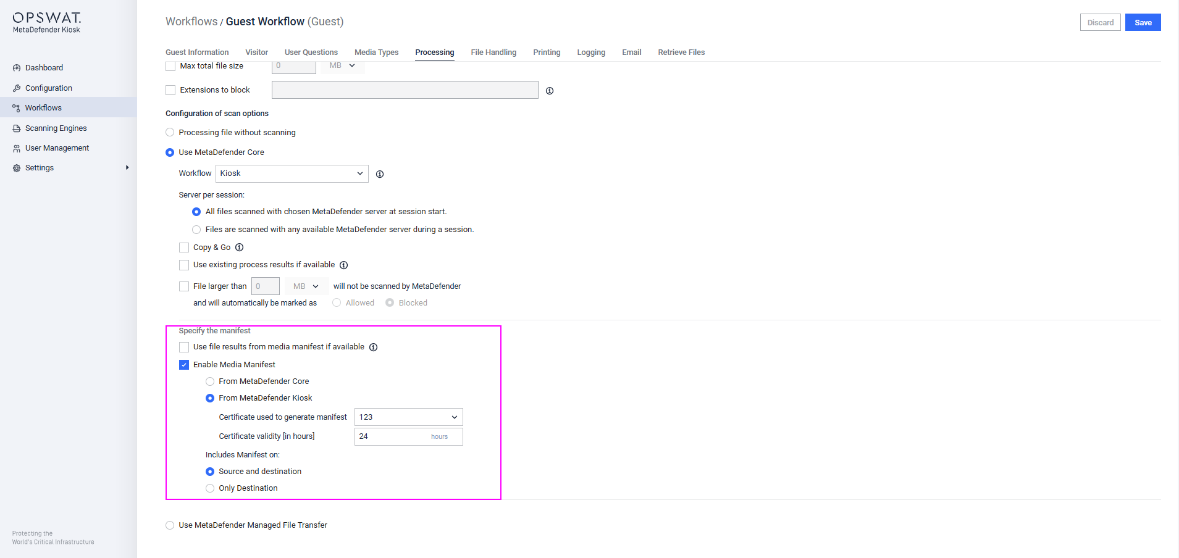The height and width of the screenshot is (558, 1179).
Task: Click Max total file size value field
Action: 294,66
